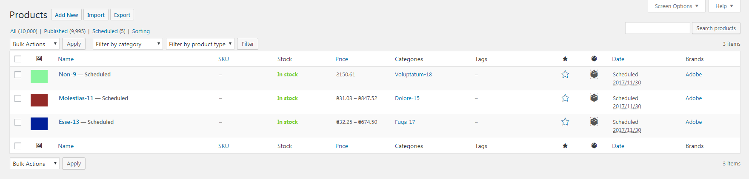Click Add New product button
Image resolution: width=749 pixels, height=179 pixels.
[66, 15]
